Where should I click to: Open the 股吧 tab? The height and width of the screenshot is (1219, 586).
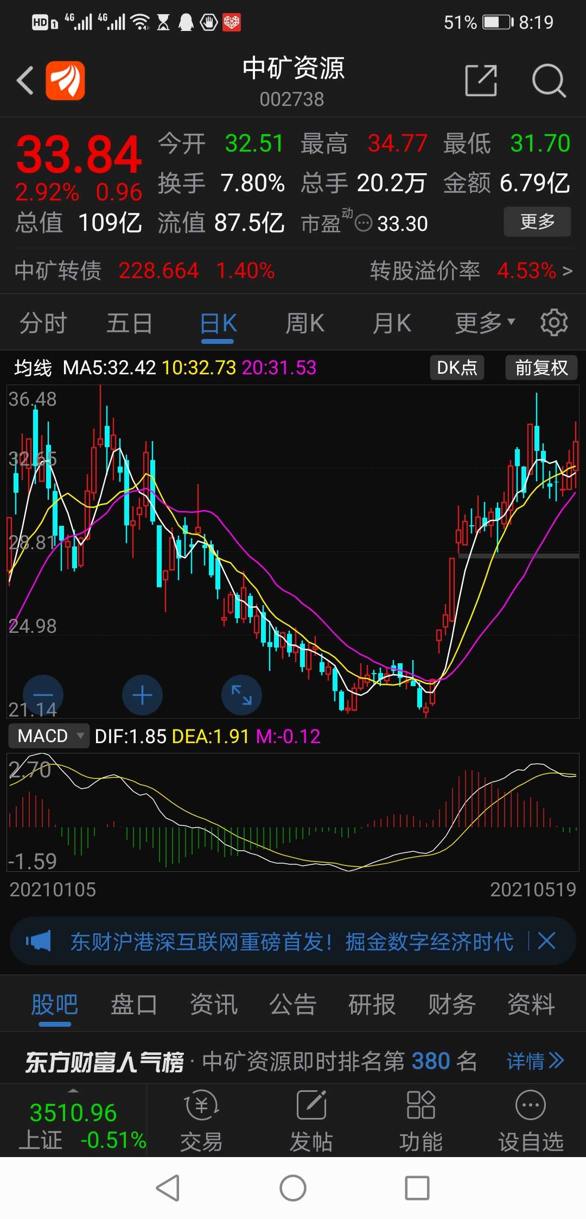(x=55, y=1004)
